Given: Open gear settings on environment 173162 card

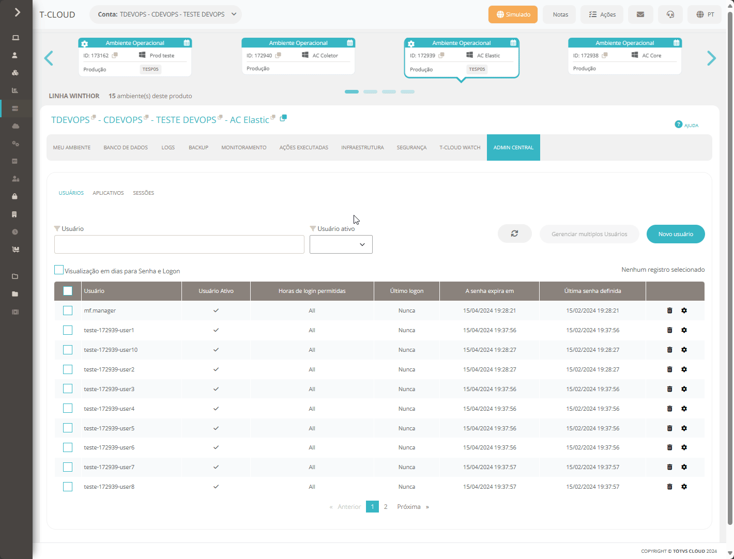Looking at the screenshot, I should click(85, 43).
